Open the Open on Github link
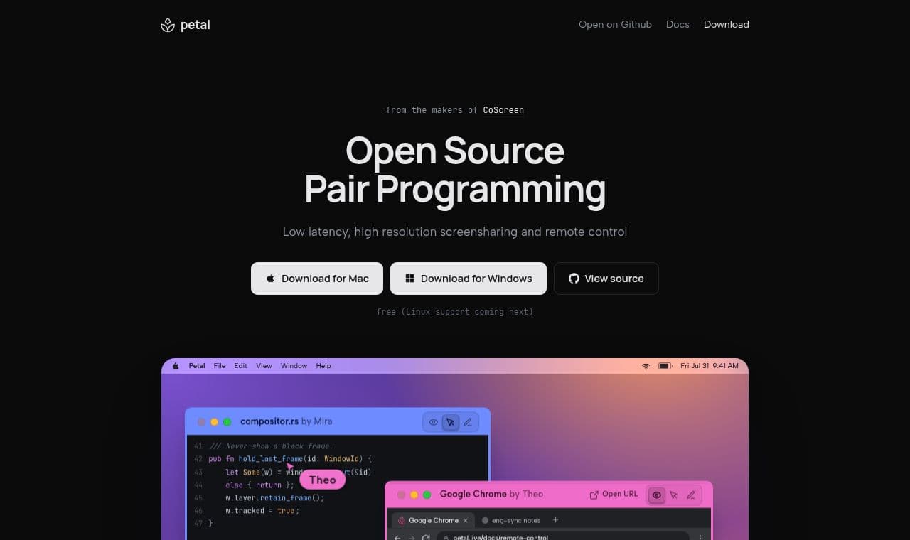The image size is (910, 540). pyautogui.click(x=615, y=24)
